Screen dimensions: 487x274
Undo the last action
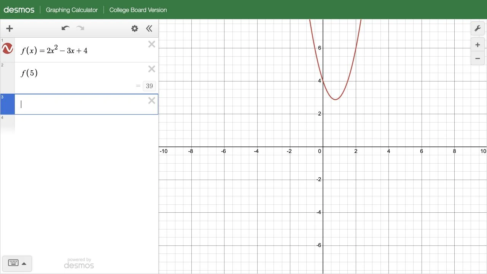point(65,28)
